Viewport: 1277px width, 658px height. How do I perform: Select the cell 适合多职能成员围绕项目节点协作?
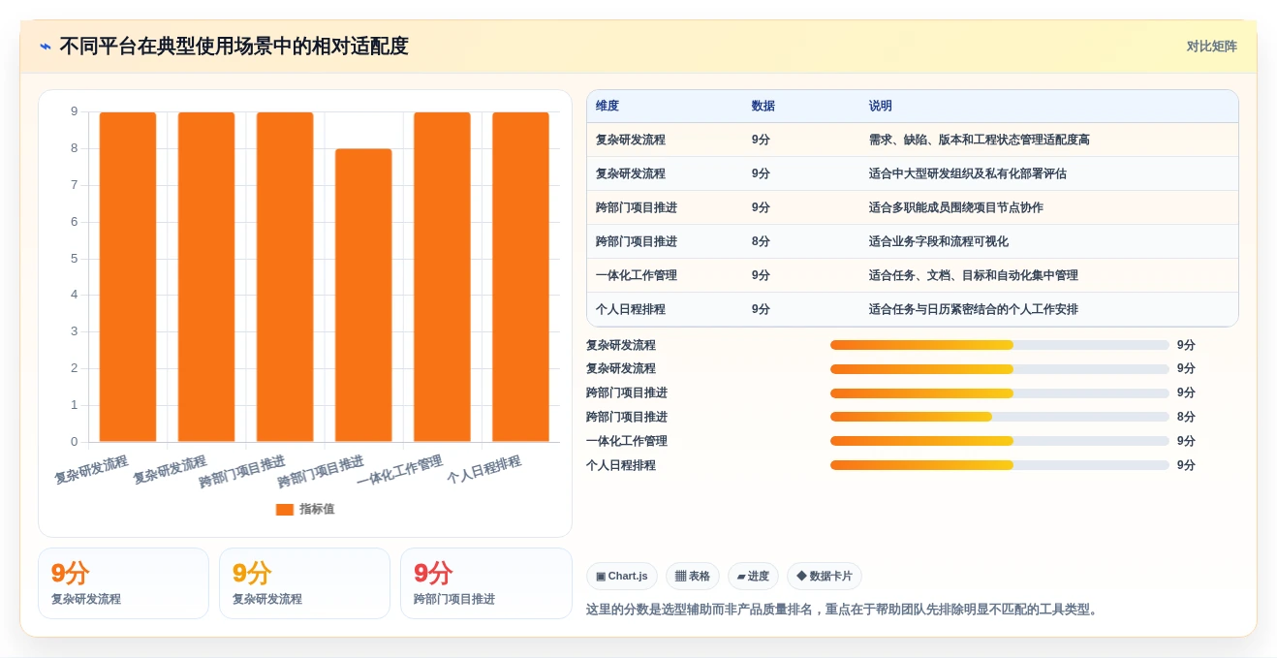pyautogui.click(x=956, y=208)
